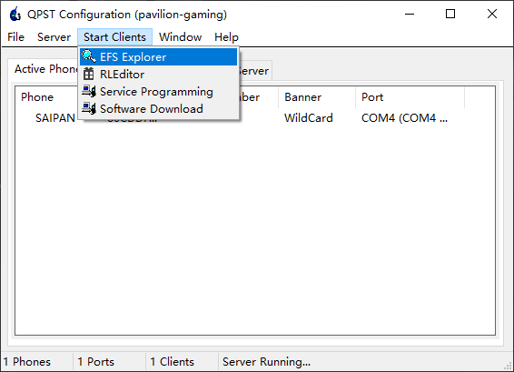The width and height of the screenshot is (514, 372).
Task: Click the Software Download computer icon
Action: pyautogui.click(x=89, y=108)
